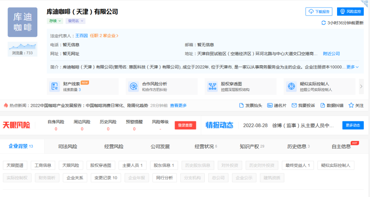Click the 数据纠错 document icon
This screenshot has width=370, height=197.
point(322,105)
